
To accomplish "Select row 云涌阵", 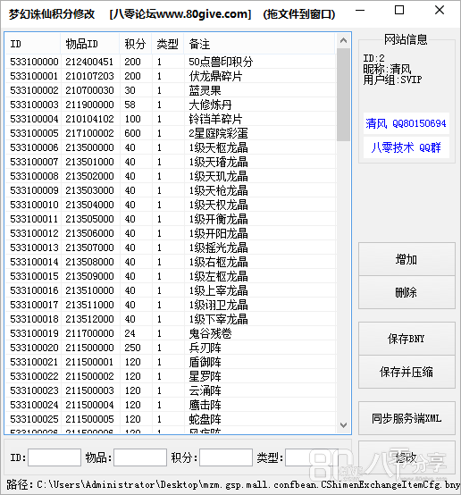I will 171,390.
